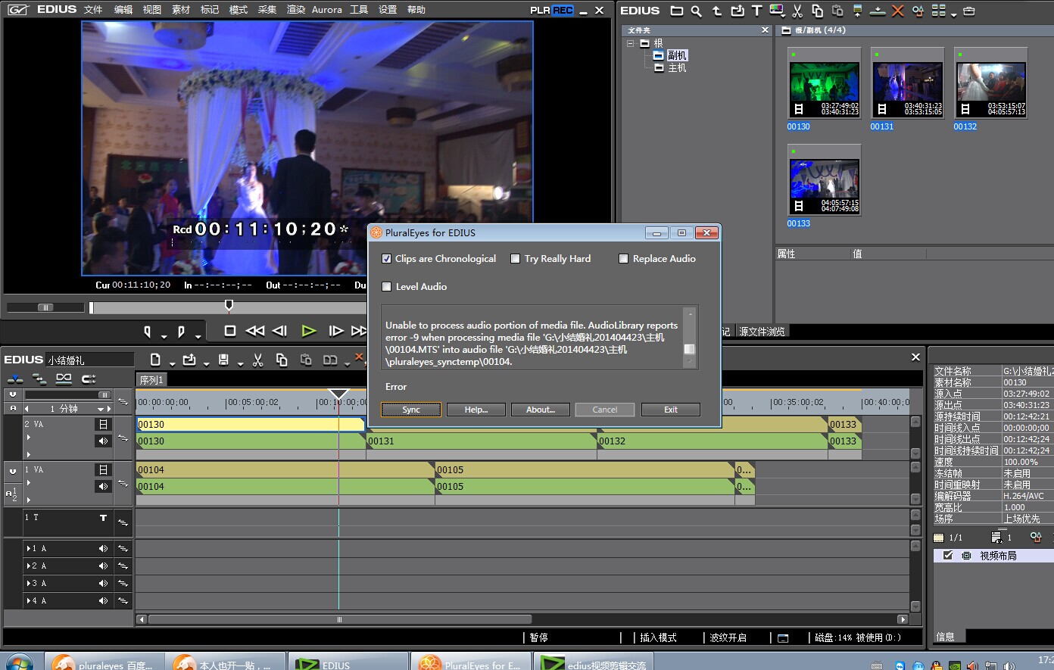Click the toolbox icon in bin toolbar
Screen dimensions: 1054x670
pos(968,11)
